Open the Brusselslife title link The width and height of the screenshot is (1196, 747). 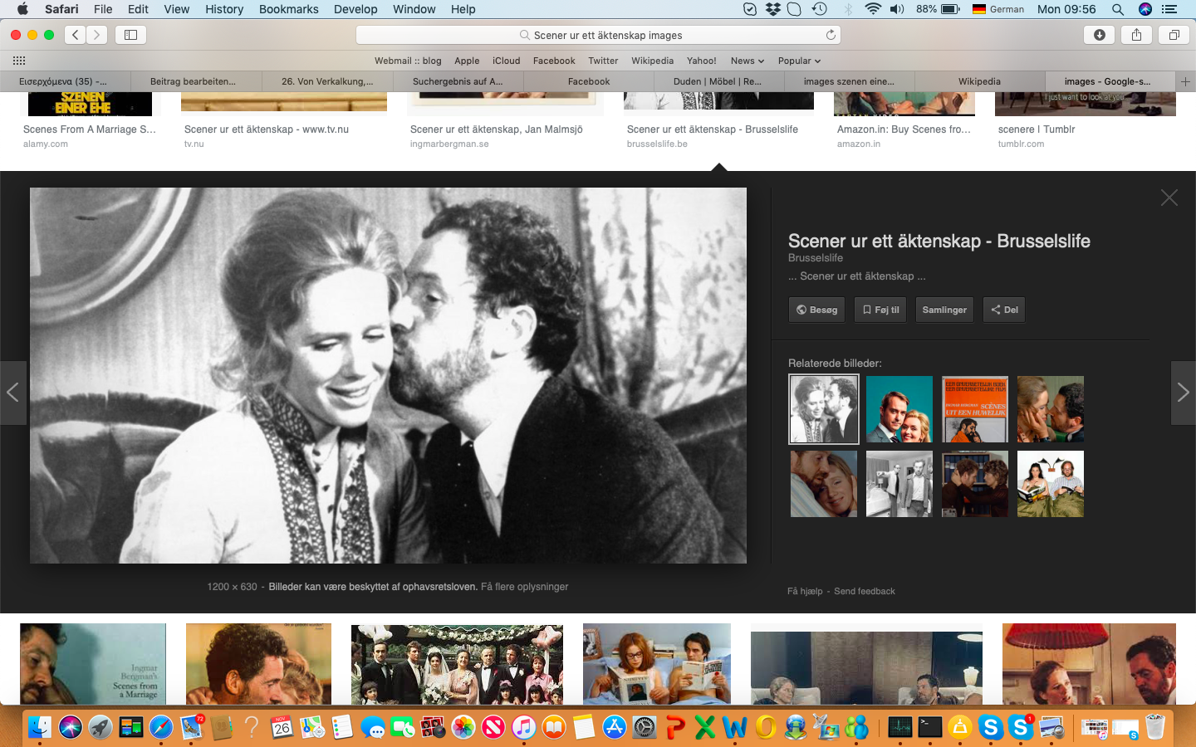[x=939, y=241]
